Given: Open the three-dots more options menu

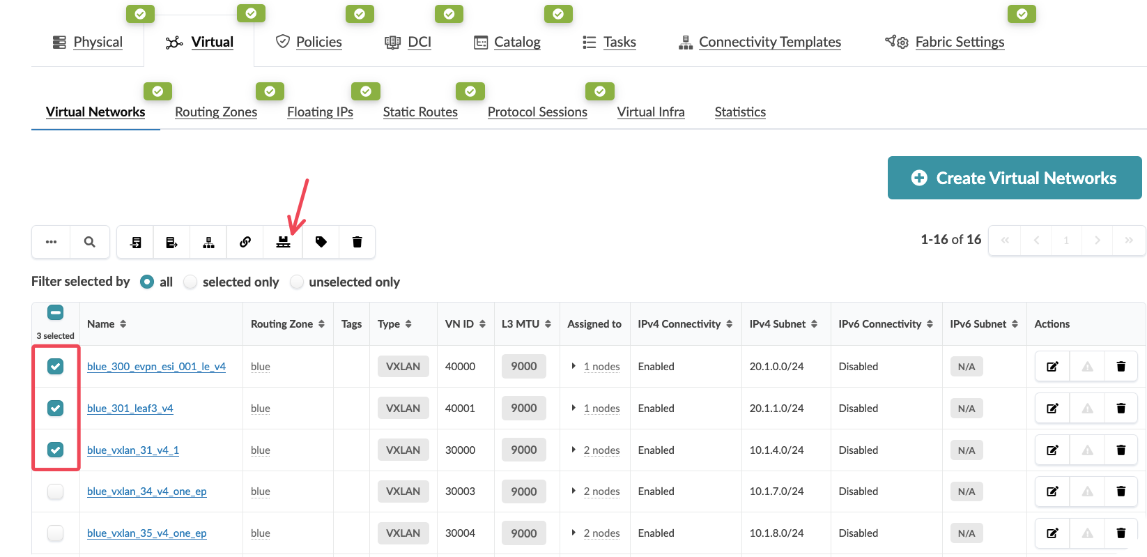Looking at the screenshot, I should 51,242.
